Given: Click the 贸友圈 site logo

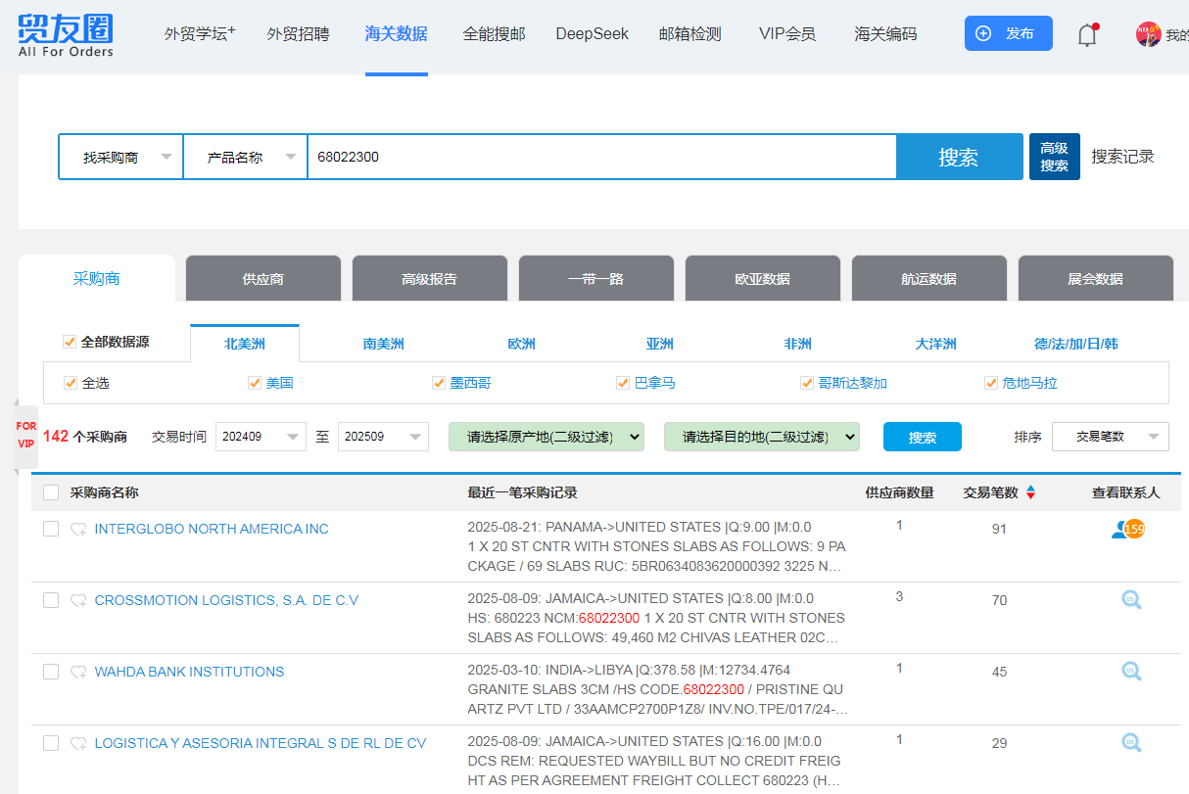Looking at the screenshot, I should tap(66, 34).
